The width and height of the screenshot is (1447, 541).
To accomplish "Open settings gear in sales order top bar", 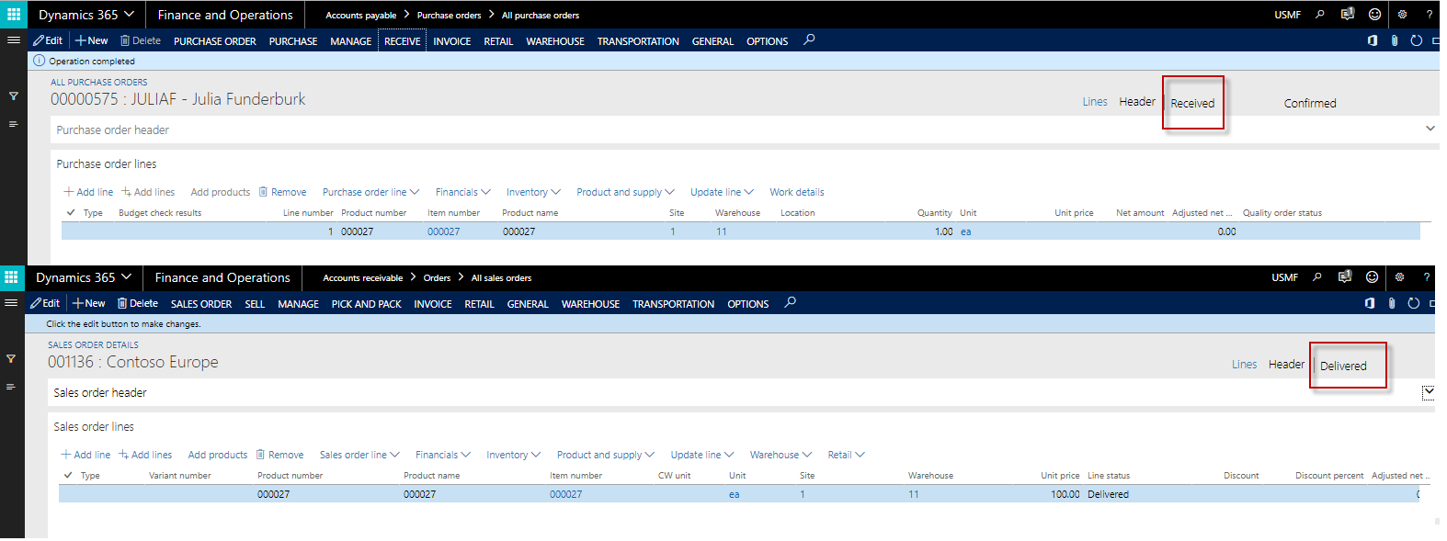I will click(x=1399, y=277).
